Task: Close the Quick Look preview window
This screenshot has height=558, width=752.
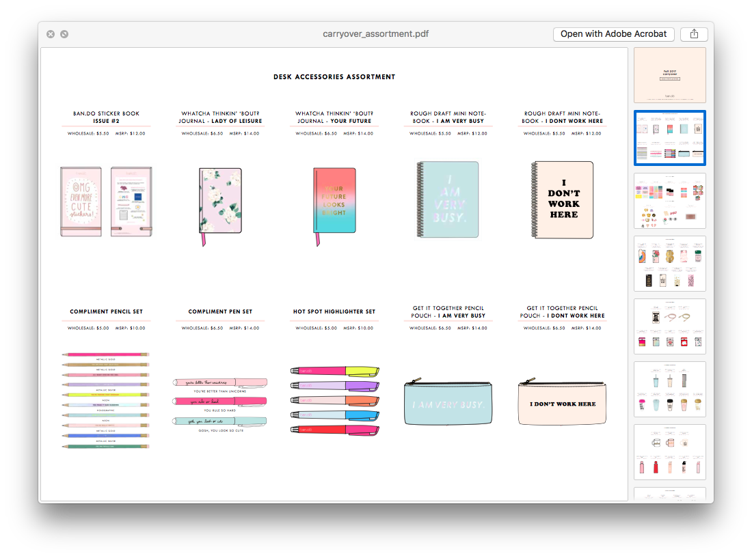Action: click(51, 34)
